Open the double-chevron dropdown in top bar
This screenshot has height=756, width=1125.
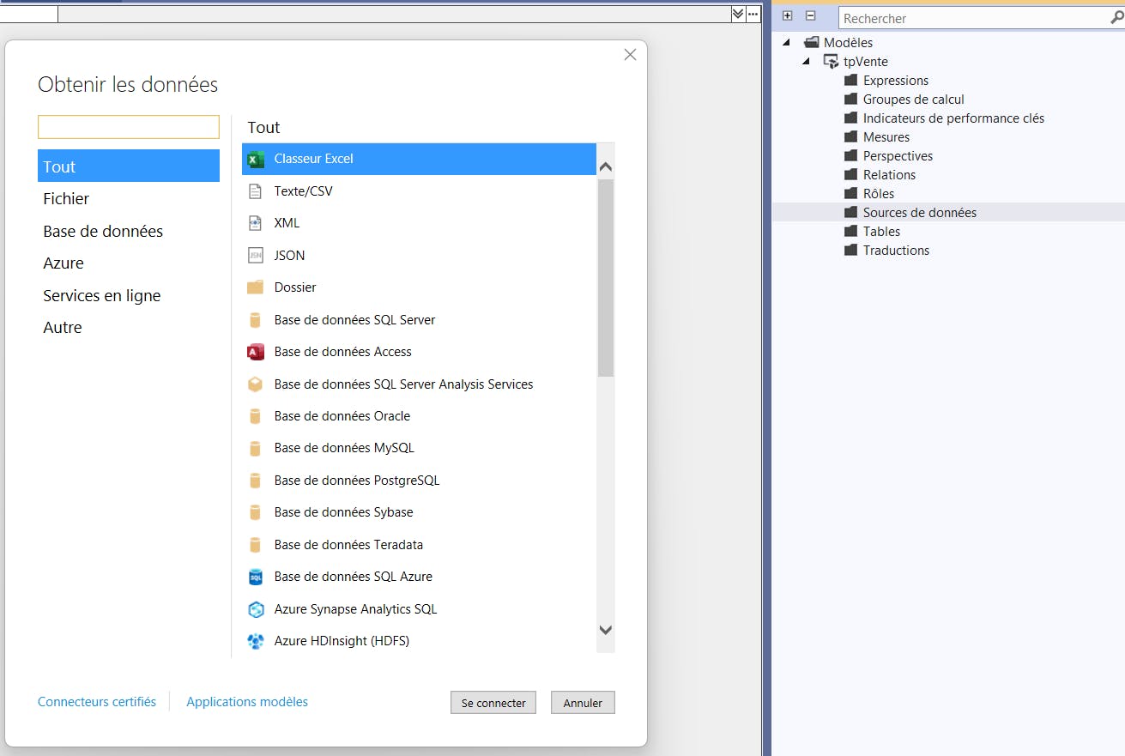(x=738, y=14)
